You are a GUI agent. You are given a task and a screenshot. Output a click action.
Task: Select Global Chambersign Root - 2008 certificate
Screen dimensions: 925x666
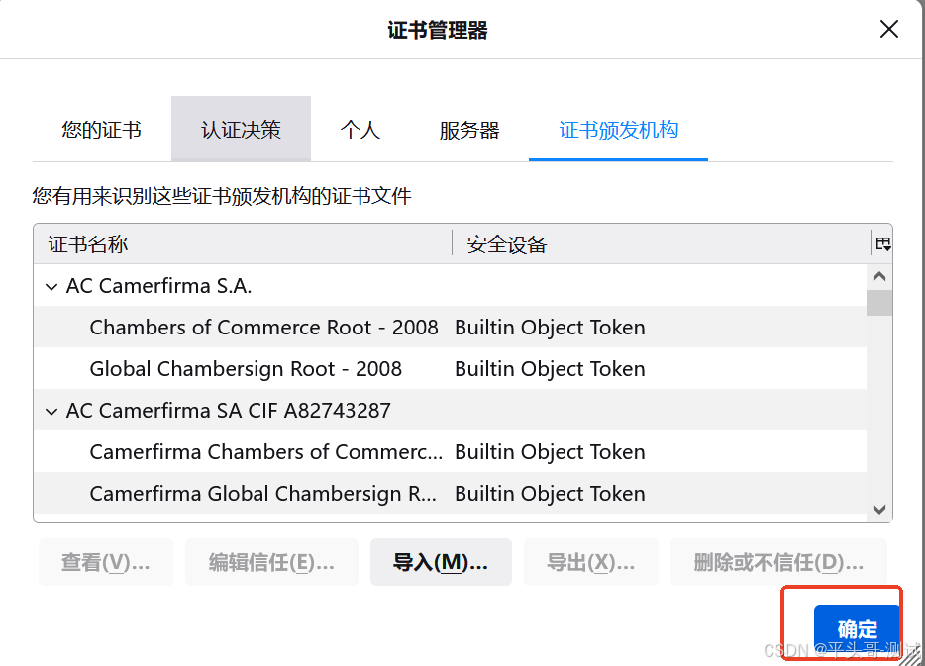pyautogui.click(x=450, y=368)
